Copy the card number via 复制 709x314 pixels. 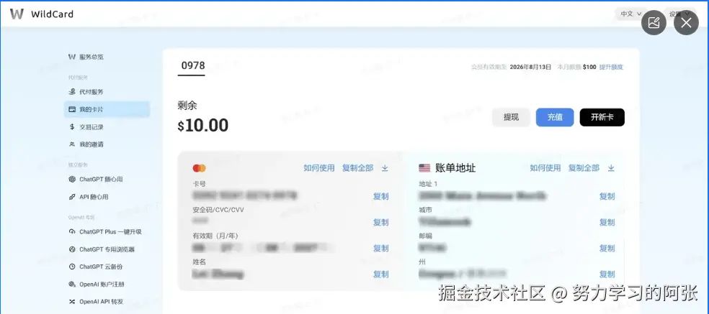(380, 197)
